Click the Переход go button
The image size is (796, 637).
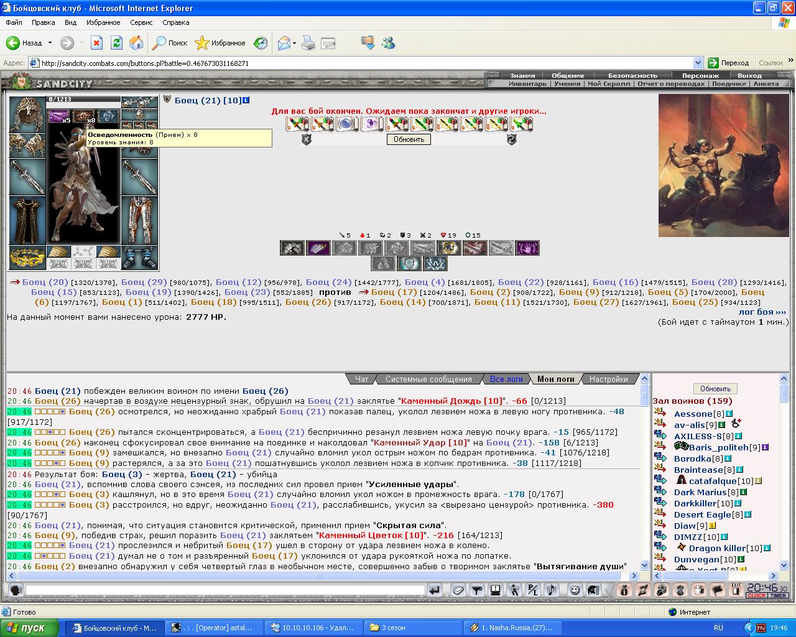[x=729, y=63]
